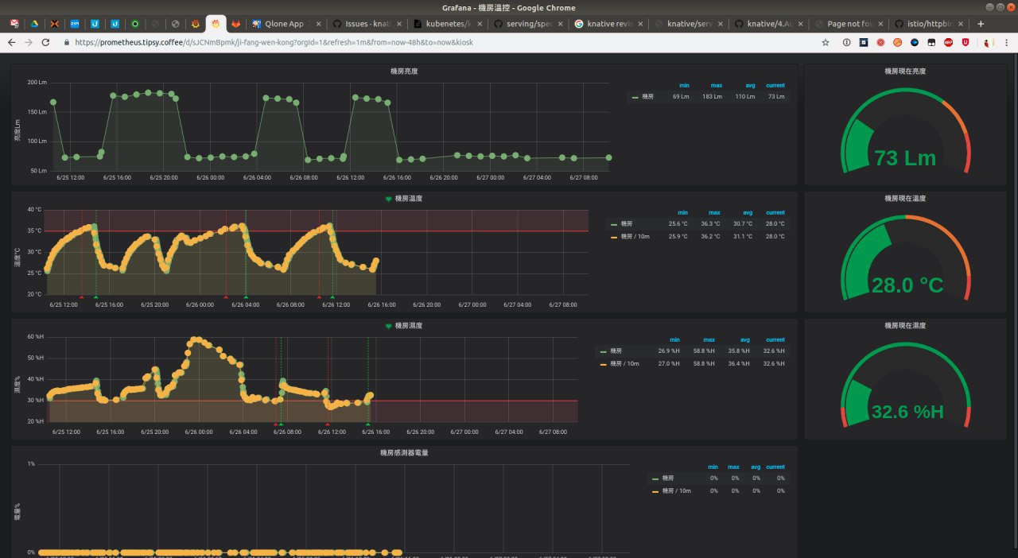Open a new tab with plus button
Image resolution: width=1018 pixels, height=558 pixels.
coord(981,24)
